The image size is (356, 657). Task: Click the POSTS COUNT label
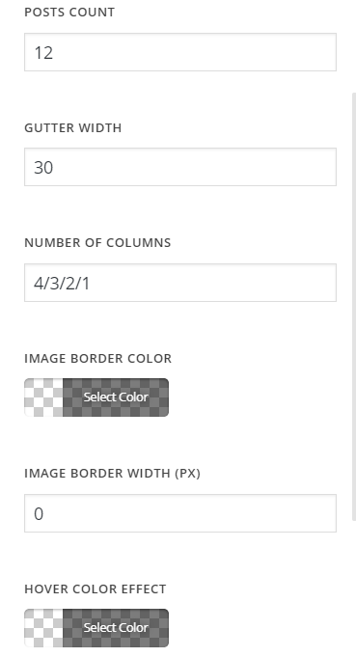pyautogui.click(x=69, y=13)
